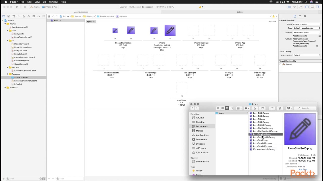Switch Finder to Cover Flow view
Screen dimensions: 323x181
click(231, 108)
